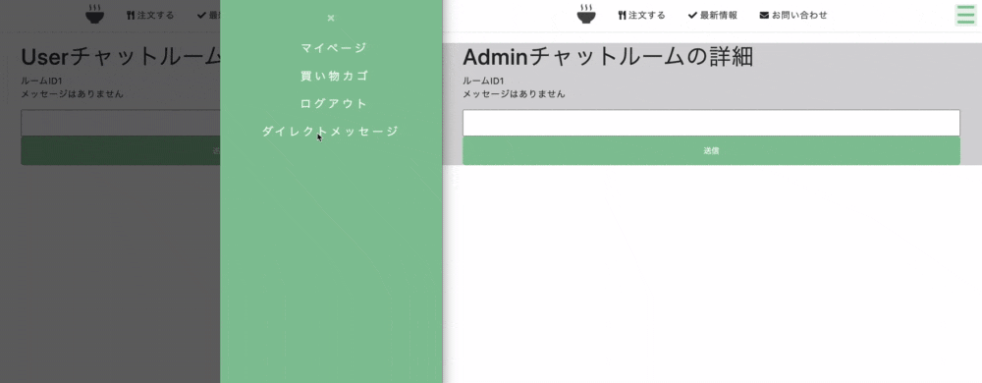Viewport: 982px width, 383px height.
Task: Click the dimmed send button in the User chat room
Action: (x=120, y=151)
